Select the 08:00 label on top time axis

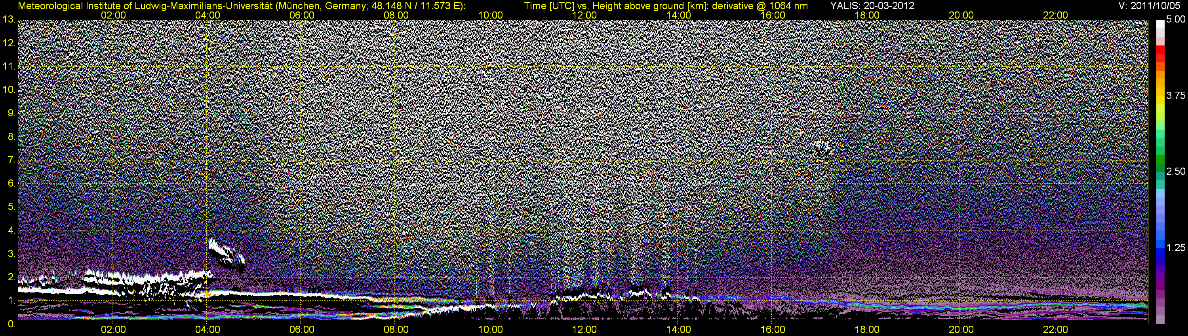pos(396,15)
